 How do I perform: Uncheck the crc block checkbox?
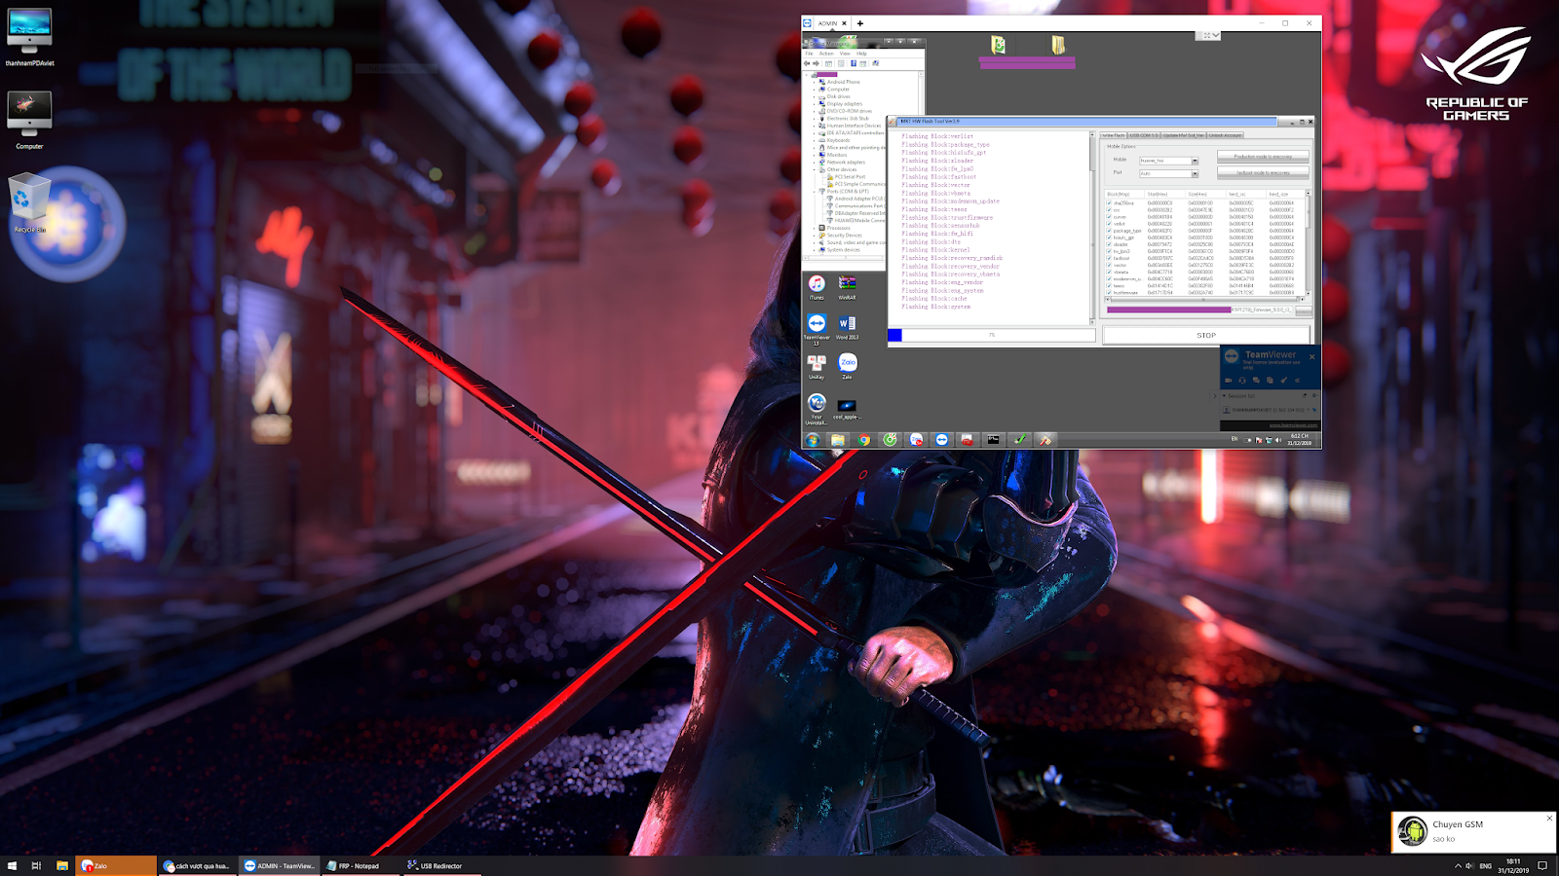tap(1109, 210)
